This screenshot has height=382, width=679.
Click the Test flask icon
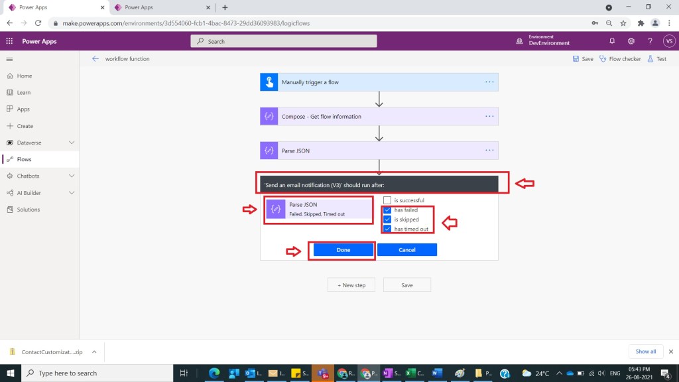(656, 59)
